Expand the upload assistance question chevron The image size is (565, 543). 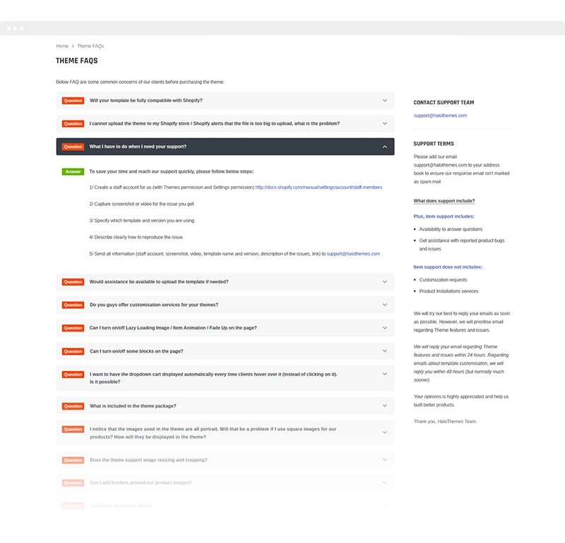coord(384,282)
